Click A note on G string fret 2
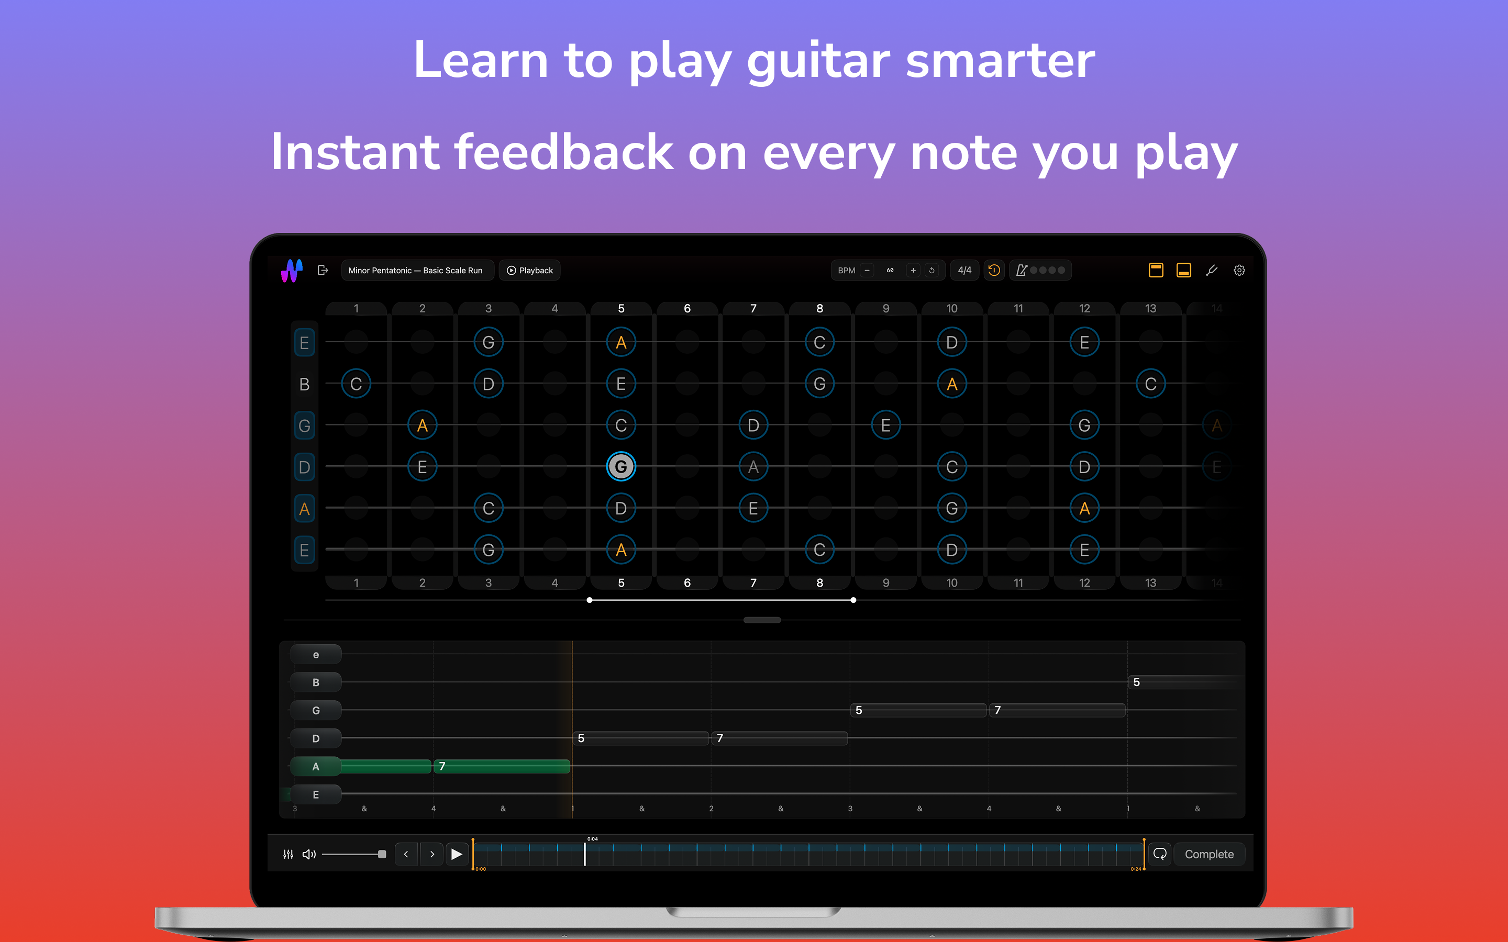1508x942 pixels. 422,425
